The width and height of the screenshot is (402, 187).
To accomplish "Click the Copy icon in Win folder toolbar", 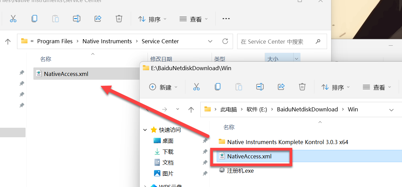I will point(218,87).
